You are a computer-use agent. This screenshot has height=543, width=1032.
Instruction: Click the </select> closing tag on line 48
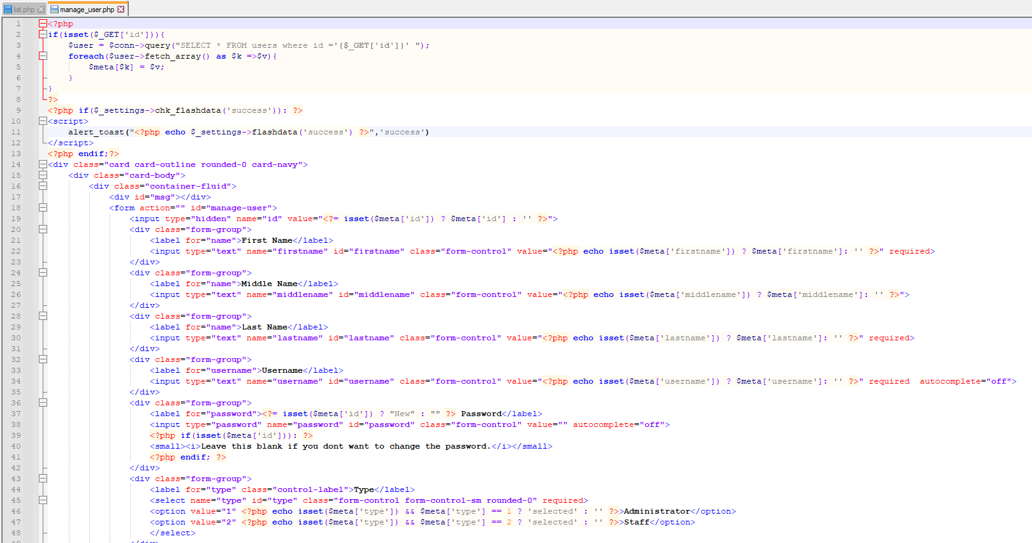point(173,533)
